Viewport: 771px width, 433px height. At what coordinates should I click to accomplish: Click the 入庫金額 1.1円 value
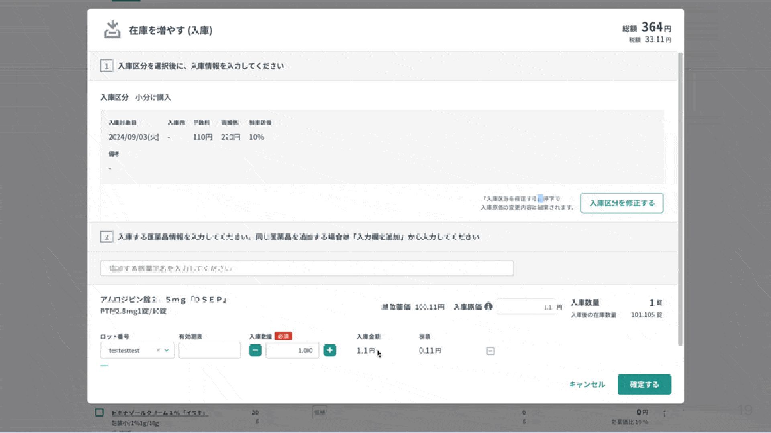coord(365,351)
